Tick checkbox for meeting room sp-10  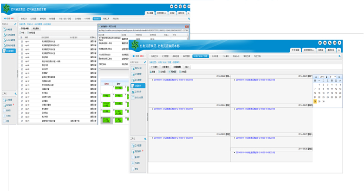(21, 73)
